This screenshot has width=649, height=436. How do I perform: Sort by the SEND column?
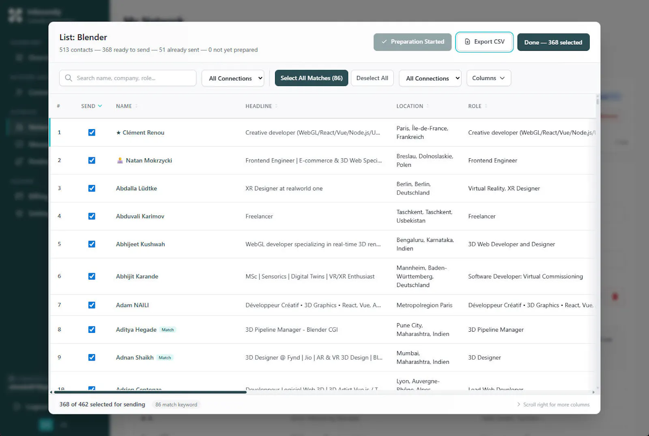coord(91,106)
